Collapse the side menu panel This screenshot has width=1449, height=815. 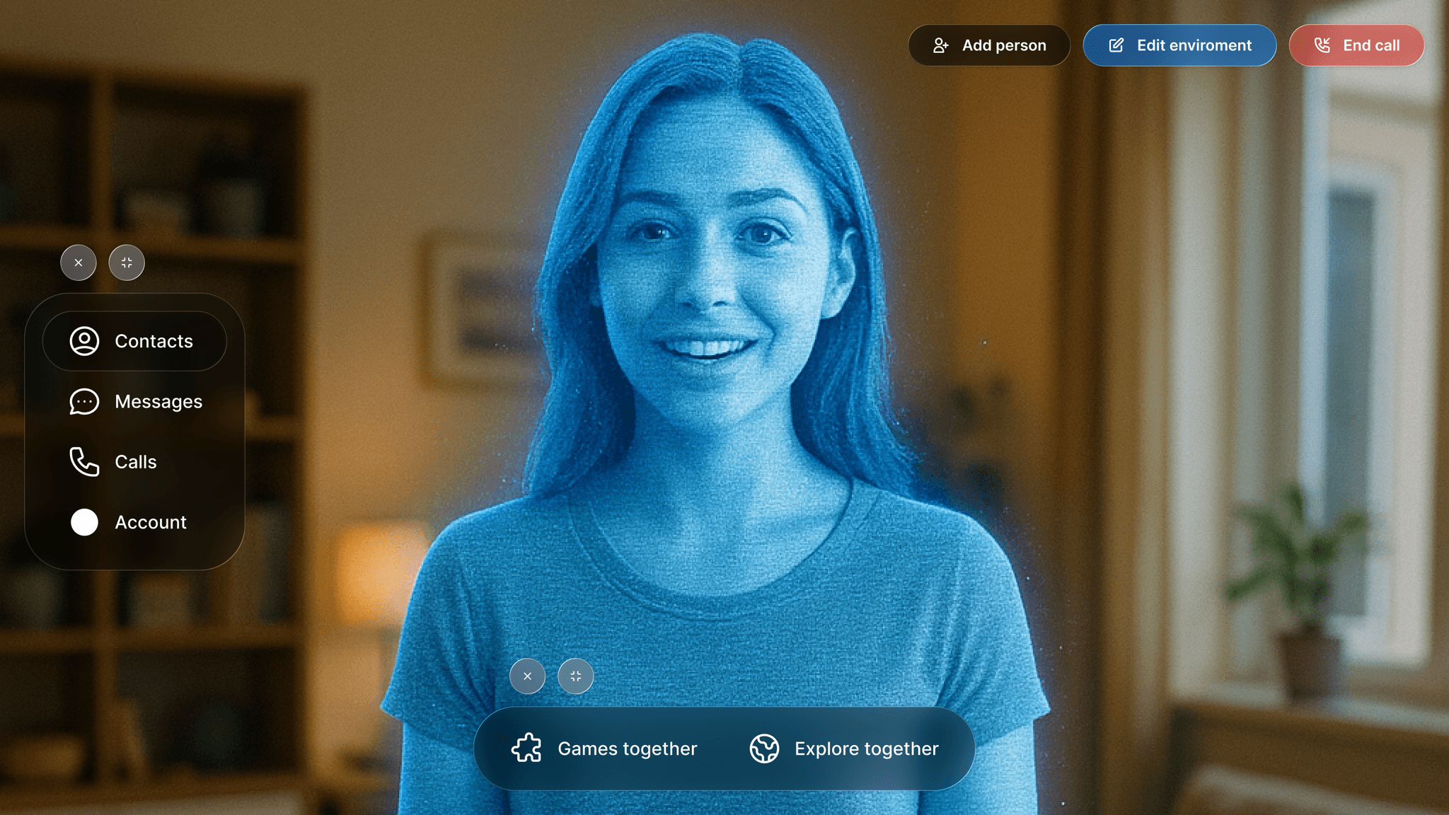[x=127, y=262]
